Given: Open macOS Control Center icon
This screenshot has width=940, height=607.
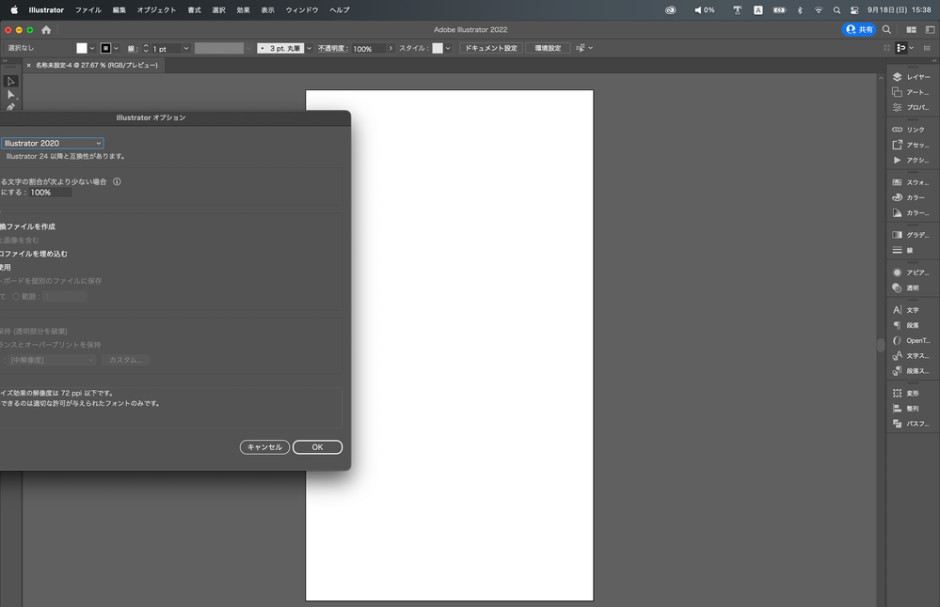Looking at the screenshot, I should coord(854,10).
